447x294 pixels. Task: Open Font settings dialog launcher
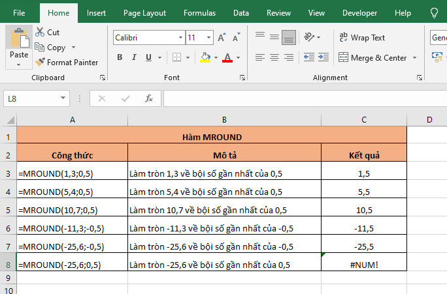242,78
